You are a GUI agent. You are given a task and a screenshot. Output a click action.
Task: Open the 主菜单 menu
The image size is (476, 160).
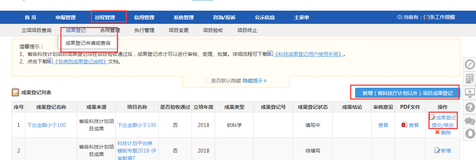pos(302,17)
